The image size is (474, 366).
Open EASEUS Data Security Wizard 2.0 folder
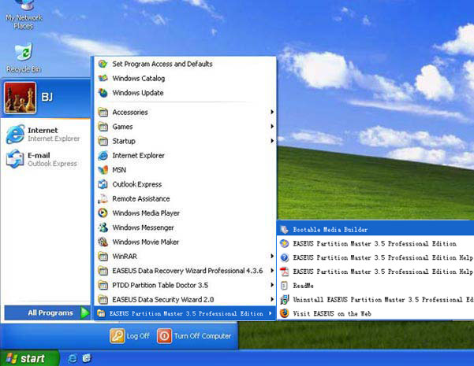click(185, 300)
